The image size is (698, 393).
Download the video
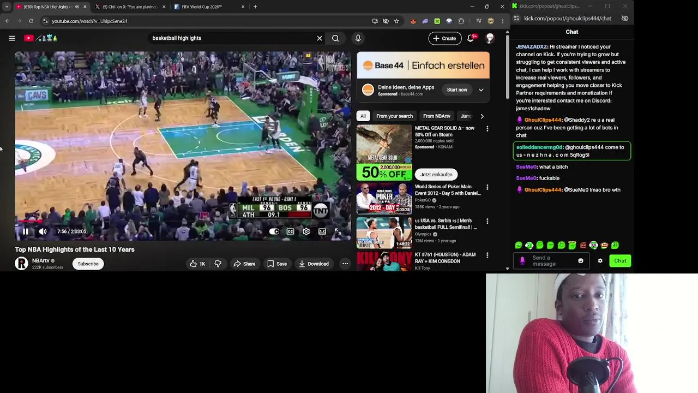pos(314,264)
